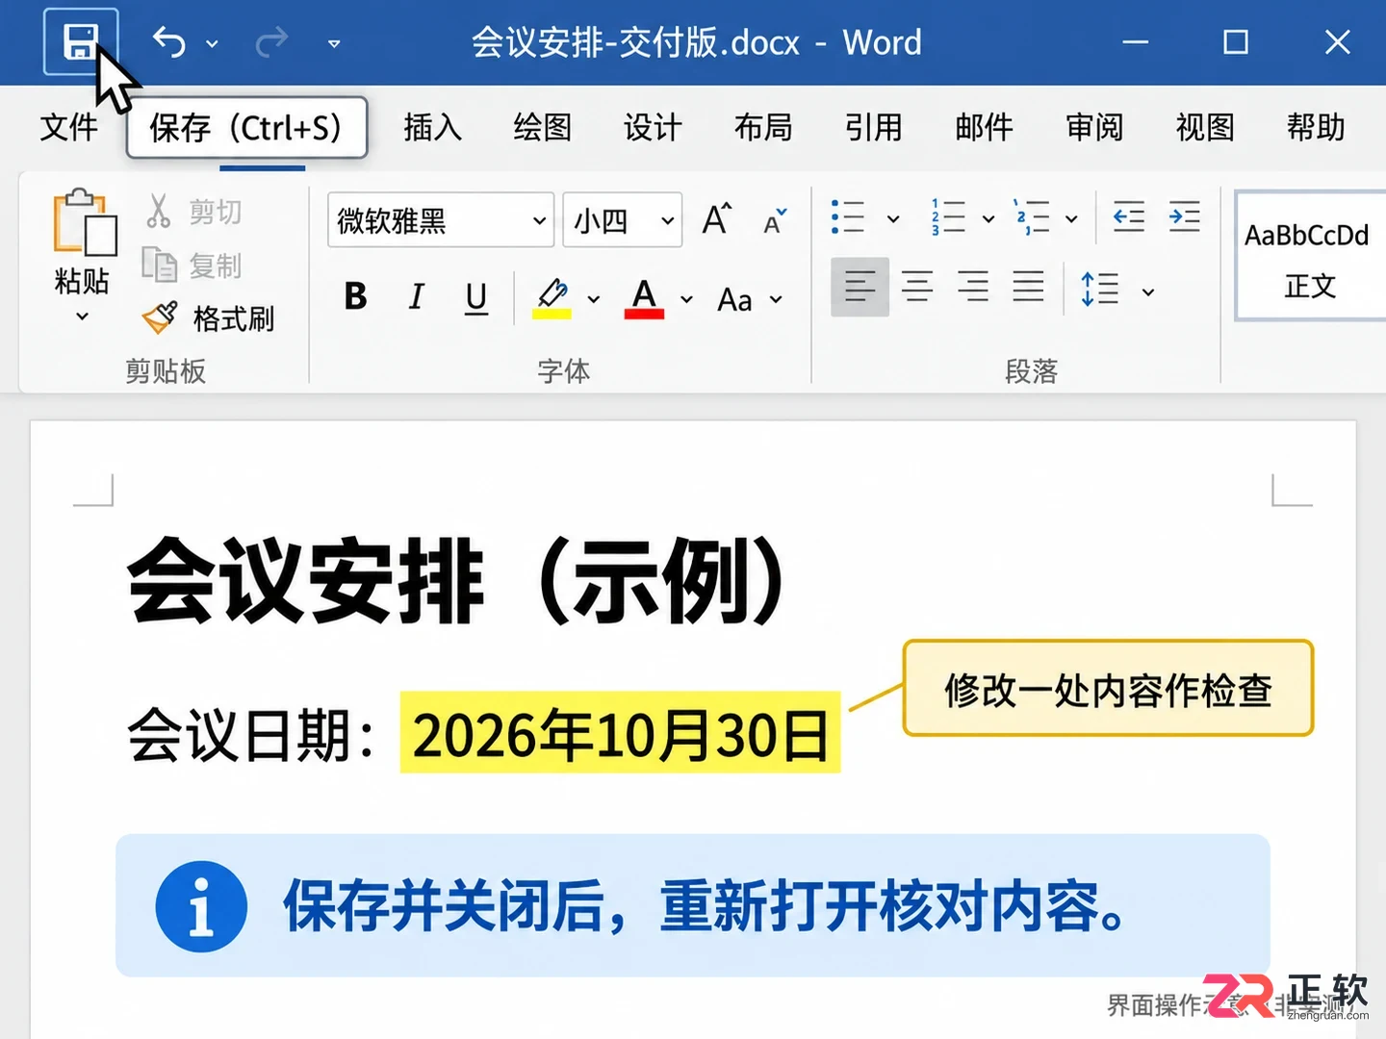Toggle align right paragraph alignment
The image size is (1386, 1039).
(x=973, y=287)
